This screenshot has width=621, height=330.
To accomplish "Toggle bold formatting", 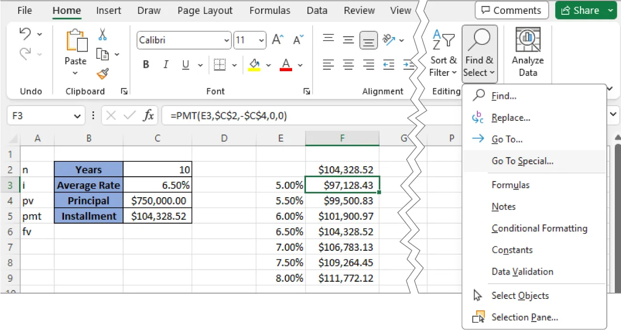I will pyautogui.click(x=146, y=64).
